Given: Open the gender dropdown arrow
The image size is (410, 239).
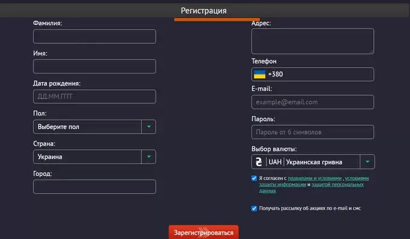Looking at the screenshot, I should coord(149,126).
